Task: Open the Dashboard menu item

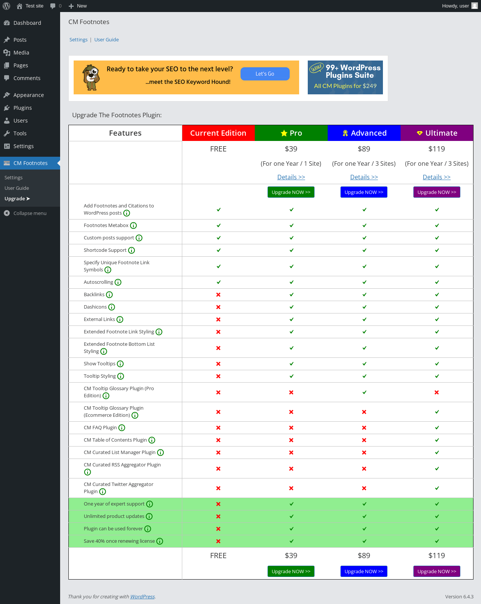Action: click(x=30, y=23)
